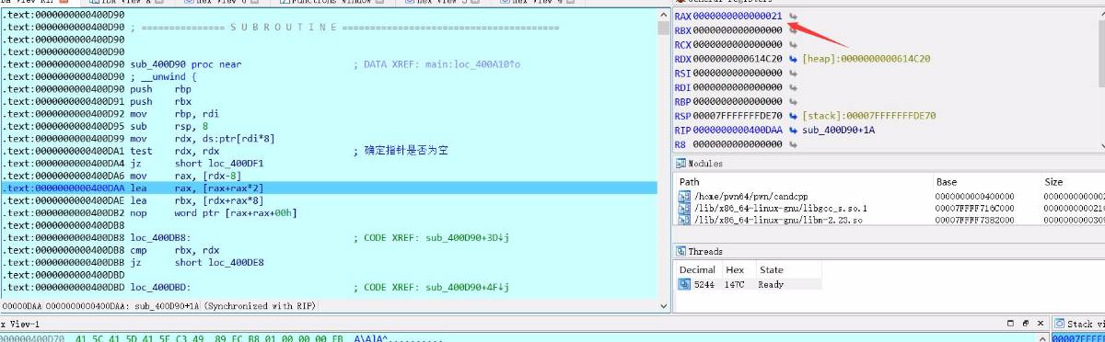
Task: Select the /lib/x86_64-linux-gnu/libgcc_s.so.1 module row
Action: pyautogui.click(x=890, y=209)
